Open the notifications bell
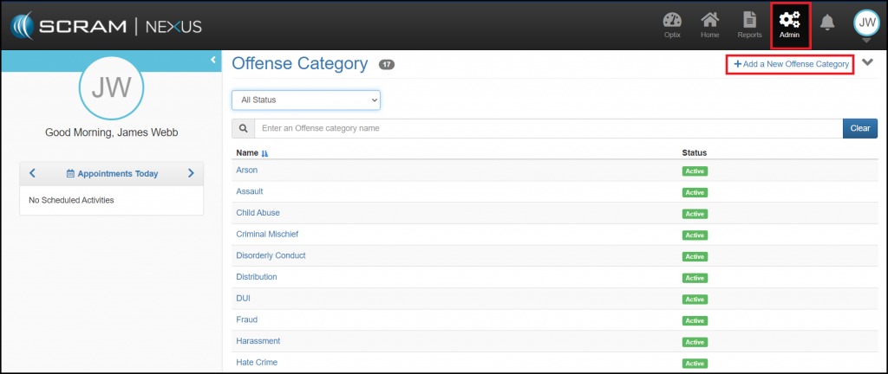 coord(827,23)
